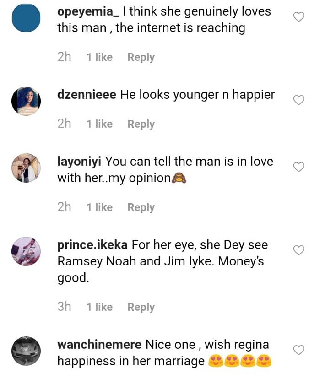Reply to prince.ikeka's comment
This screenshot has width=325, height=379.
(x=141, y=307)
